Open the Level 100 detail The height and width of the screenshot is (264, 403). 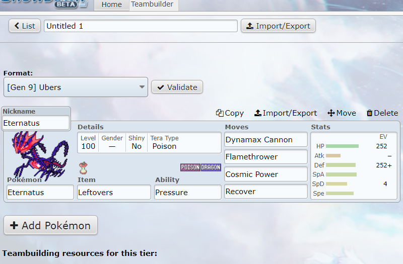point(88,143)
